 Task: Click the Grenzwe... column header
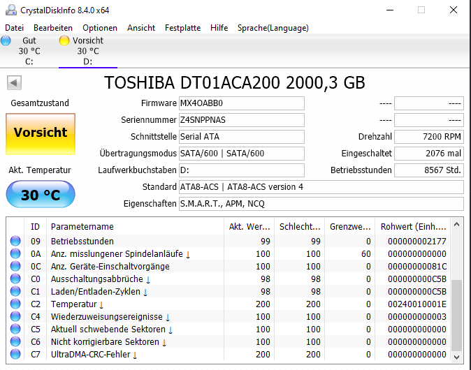click(350, 227)
